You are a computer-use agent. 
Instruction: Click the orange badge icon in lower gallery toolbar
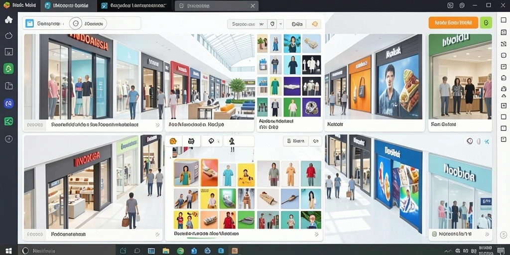(173, 141)
